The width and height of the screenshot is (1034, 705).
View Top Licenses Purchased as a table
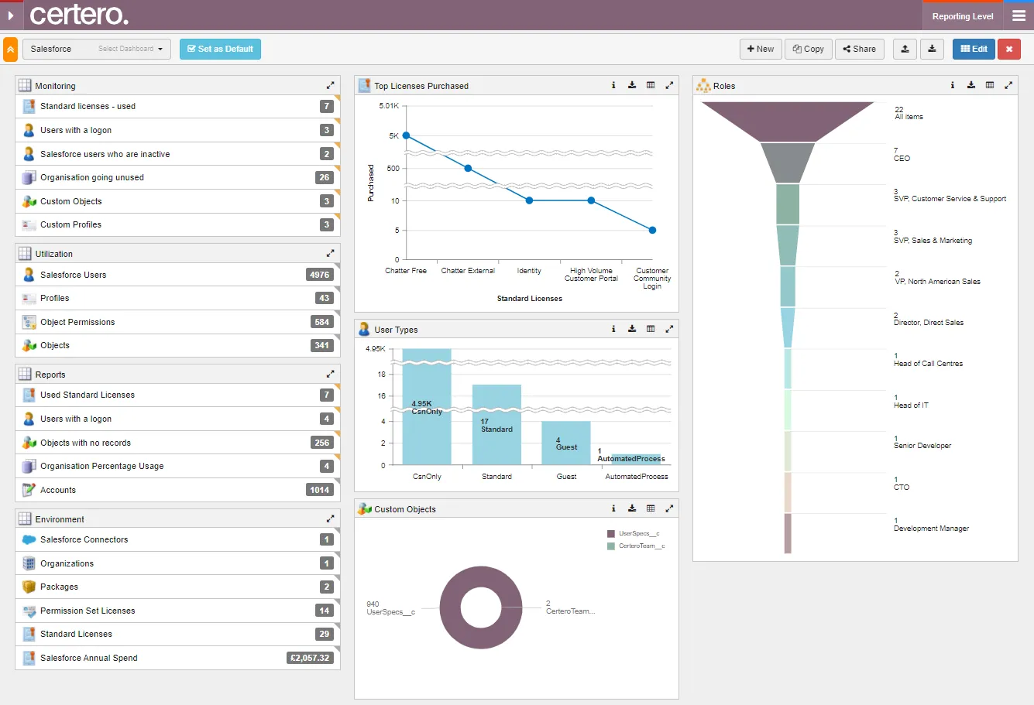651,85
